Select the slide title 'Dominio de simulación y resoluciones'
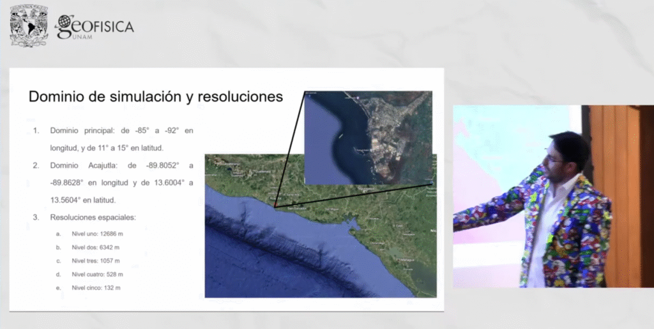Image resolution: width=654 pixels, height=329 pixels. click(x=155, y=97)
